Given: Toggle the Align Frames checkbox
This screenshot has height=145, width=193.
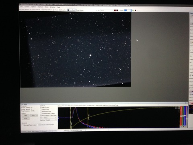Looking at the screenshot, I should tap(41, 108).
